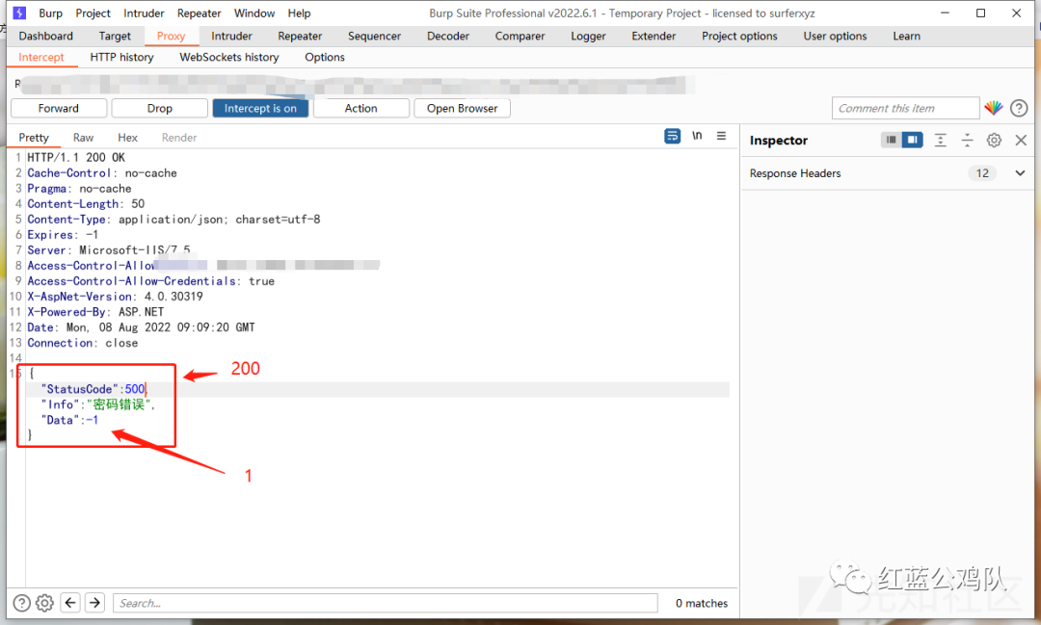Click the Content-Length: 50 header line
This screenshot has width=1041, height=625.
86,204
